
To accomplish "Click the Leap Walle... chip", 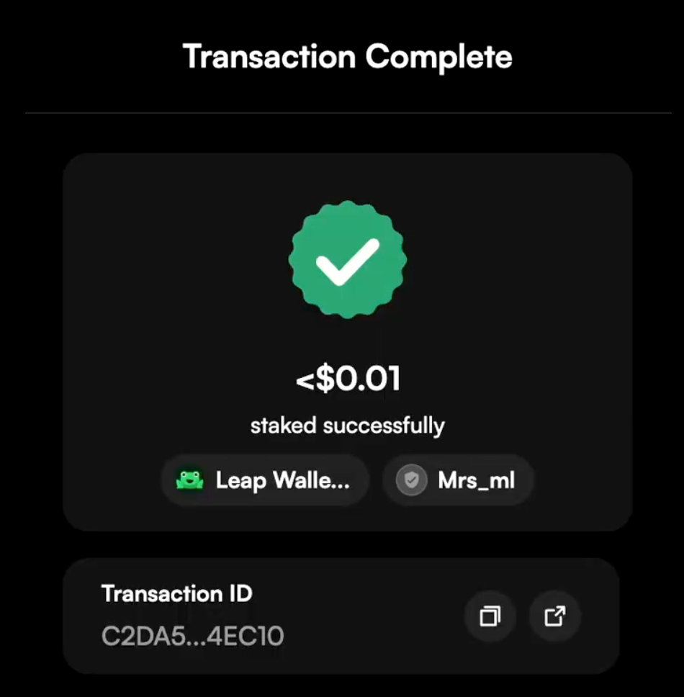I will [265, 480].
